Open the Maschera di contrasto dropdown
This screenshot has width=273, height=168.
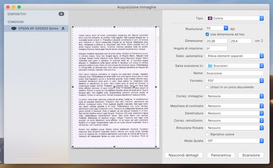[x=235, y=106]
